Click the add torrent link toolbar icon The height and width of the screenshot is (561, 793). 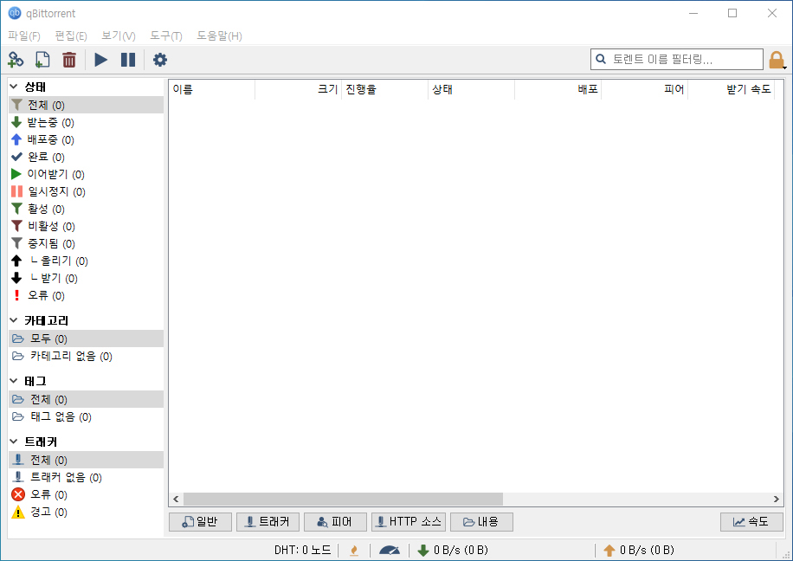click(16, 60)
